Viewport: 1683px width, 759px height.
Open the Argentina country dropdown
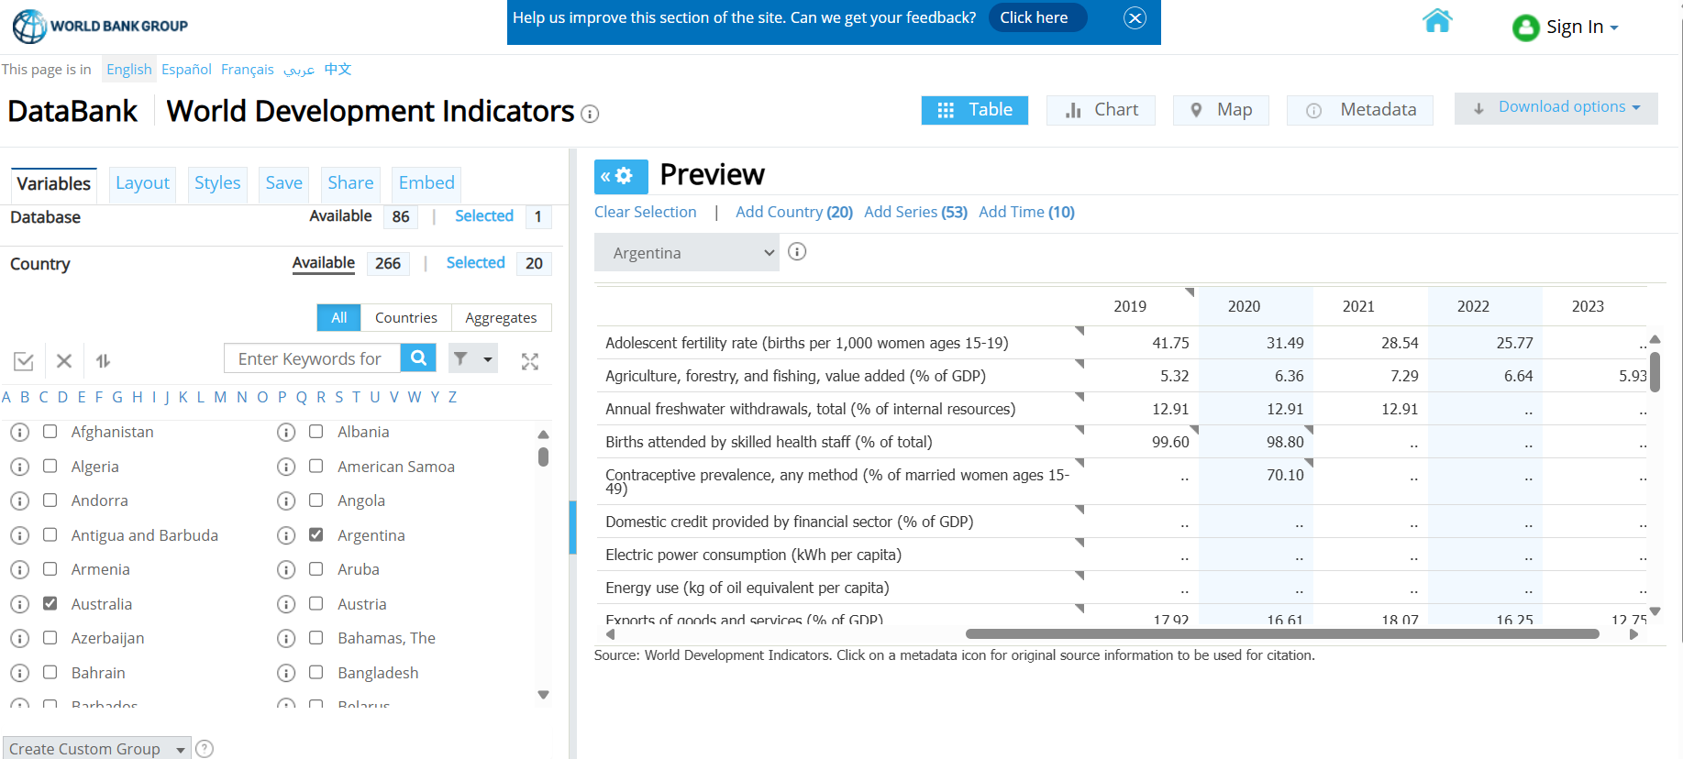[x=687, y=252]
